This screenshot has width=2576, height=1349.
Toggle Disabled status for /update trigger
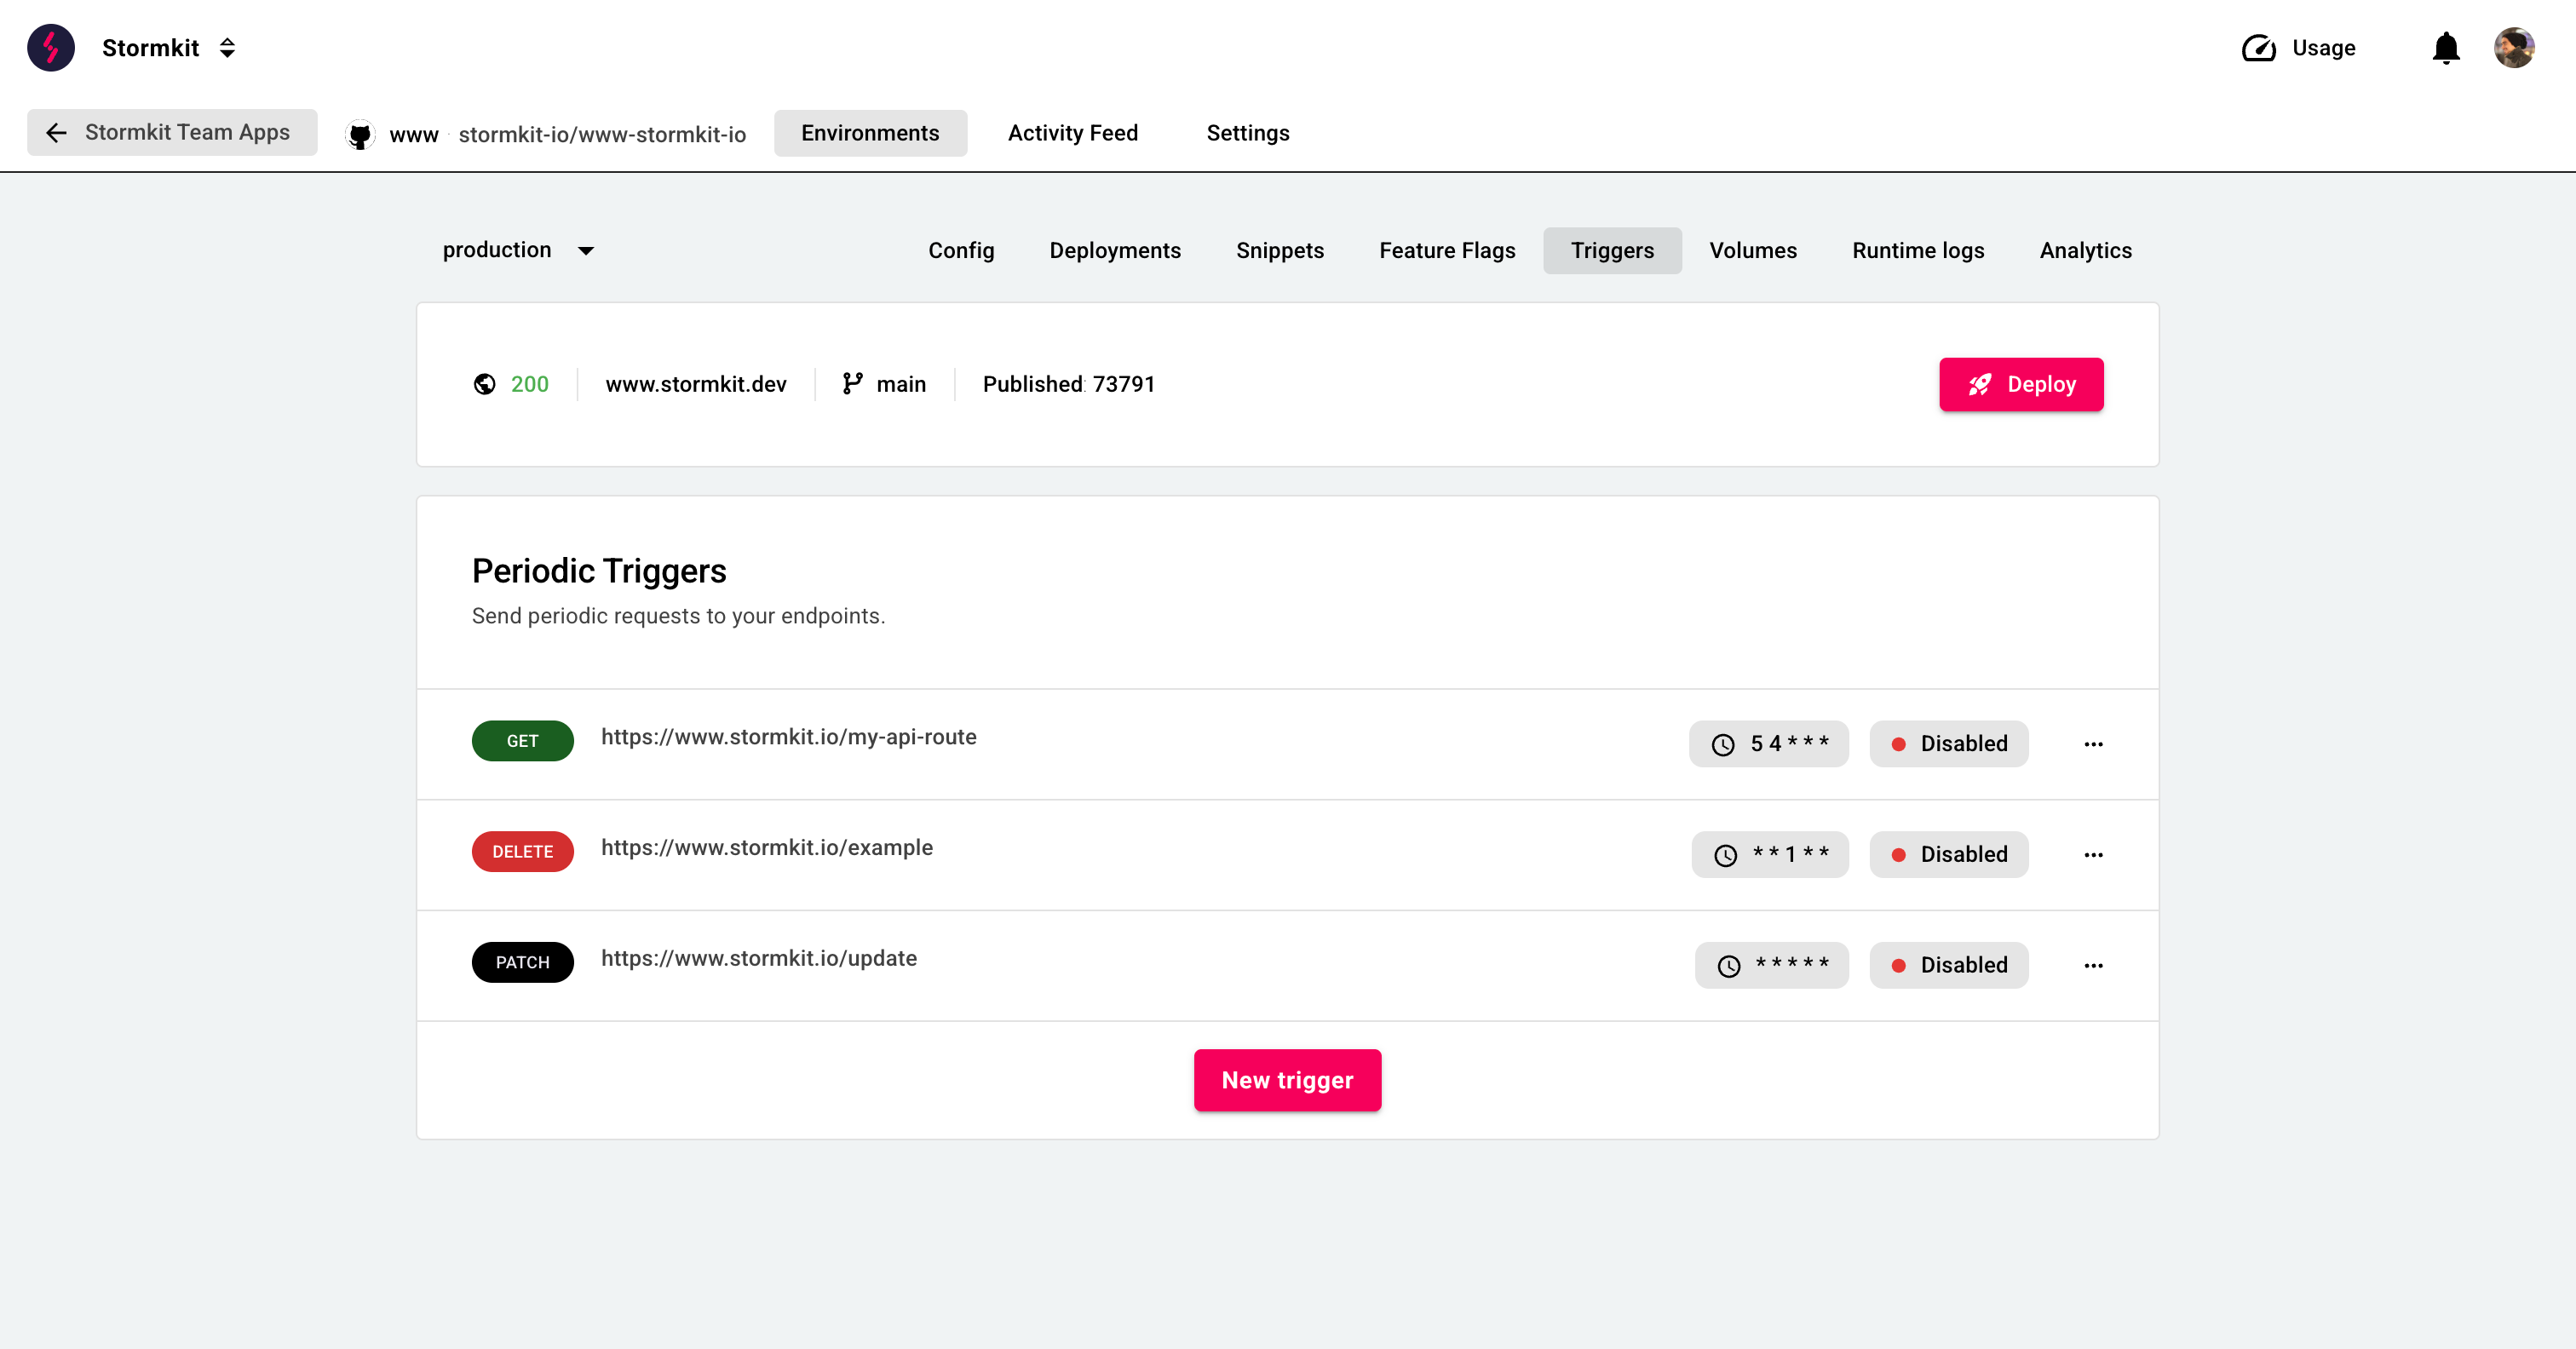[1948, 965]
